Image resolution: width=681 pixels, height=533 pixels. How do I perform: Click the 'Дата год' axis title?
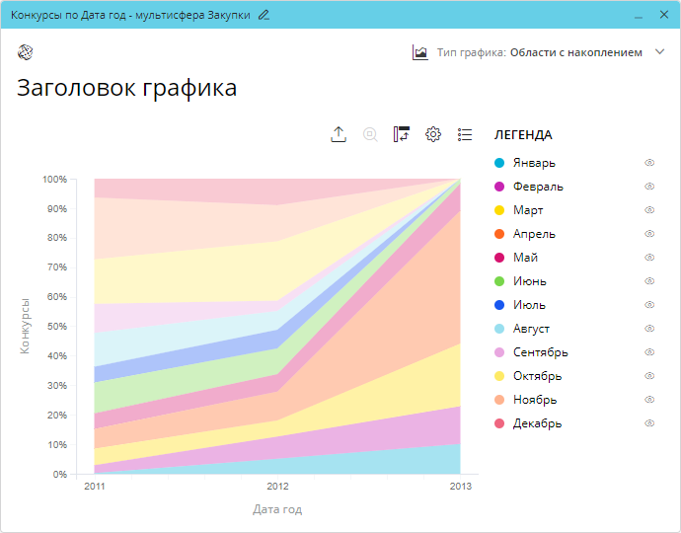(277, 509)
